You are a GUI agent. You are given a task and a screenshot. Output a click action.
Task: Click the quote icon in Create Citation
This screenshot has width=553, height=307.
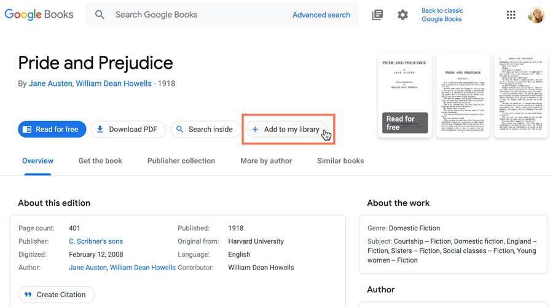point(28,295)
